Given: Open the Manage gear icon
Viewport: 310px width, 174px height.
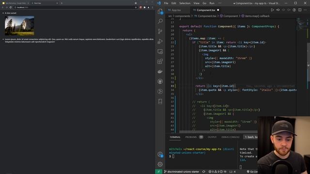Looking at the screenshot, I should pos(160,164).
